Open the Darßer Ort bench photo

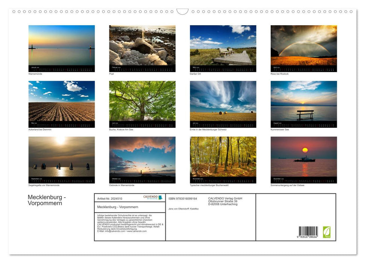pyautogui.click(x=223, y=46)
